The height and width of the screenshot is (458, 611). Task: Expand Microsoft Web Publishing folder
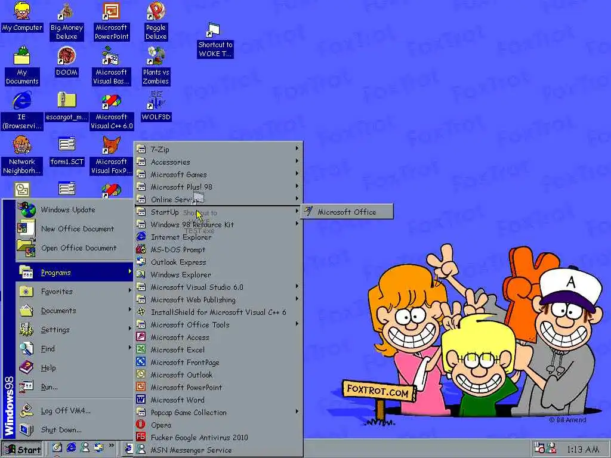tap(218, 299)
